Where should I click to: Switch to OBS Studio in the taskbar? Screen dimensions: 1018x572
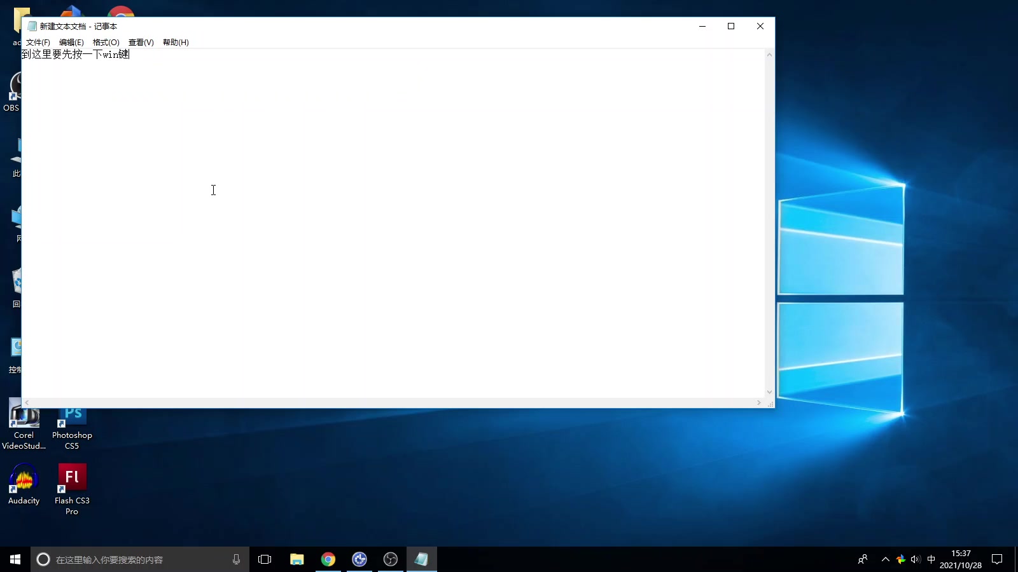(390, 559)
